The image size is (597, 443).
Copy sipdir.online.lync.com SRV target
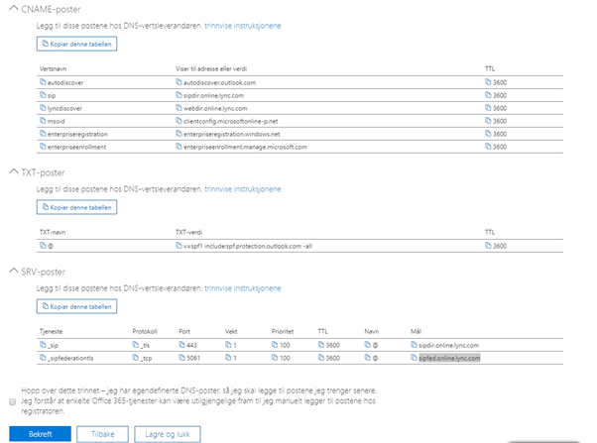[x=414, y=345]
